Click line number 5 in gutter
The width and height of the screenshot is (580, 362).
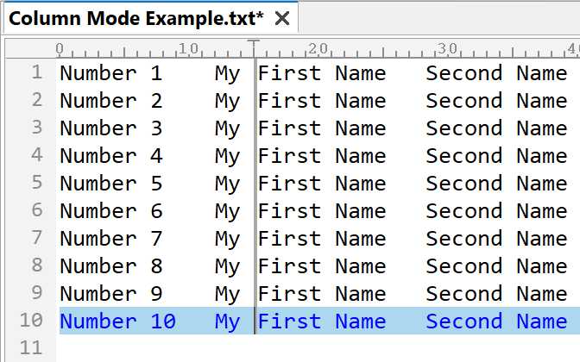pyautogui.click(x=36, y=183)
